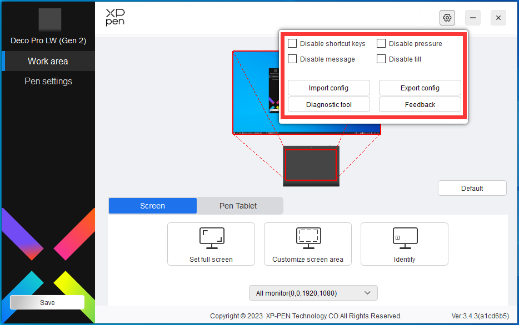Open the settings gear menu
The image size is (519, 325).
click(447, 18)
